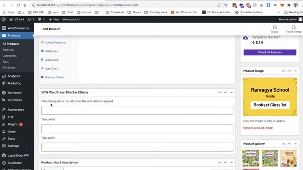This screenshot has height=170, width=303.
Task: Select Products menu in sidebar
Action: (17, 35)
